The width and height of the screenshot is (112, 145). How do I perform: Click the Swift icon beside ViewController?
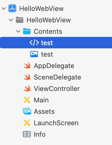tap(27, 88)
